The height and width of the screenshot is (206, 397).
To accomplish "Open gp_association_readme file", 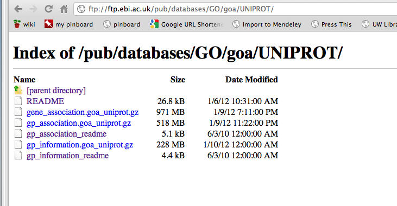I will [67, 134].
